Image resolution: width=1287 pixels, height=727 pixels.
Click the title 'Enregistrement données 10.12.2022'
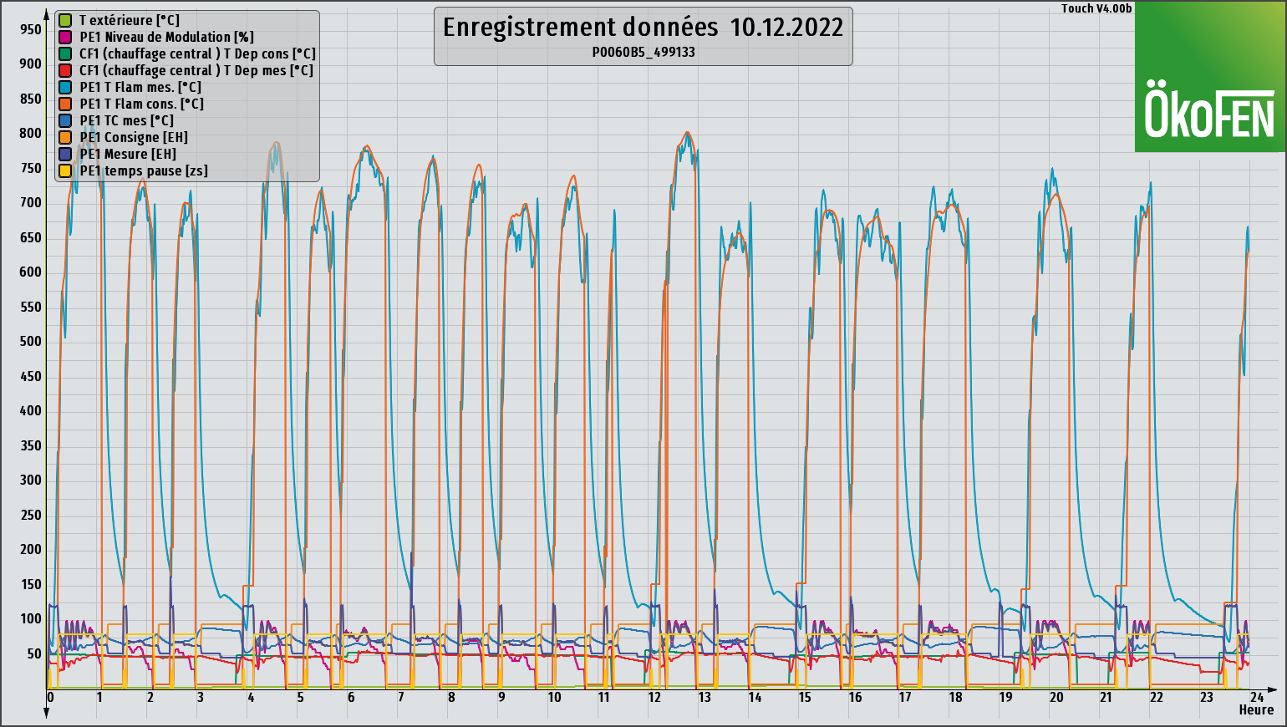pos(643,28)
